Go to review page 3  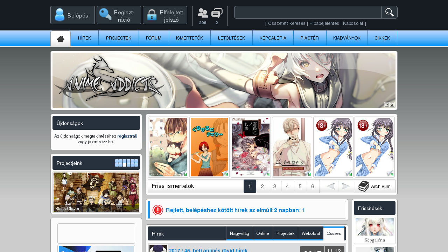(x=275, y=186)
